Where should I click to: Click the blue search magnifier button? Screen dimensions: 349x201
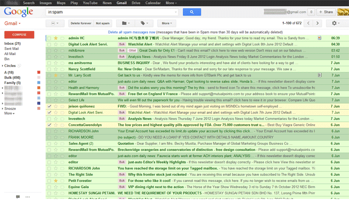click(x=192, y=12)
